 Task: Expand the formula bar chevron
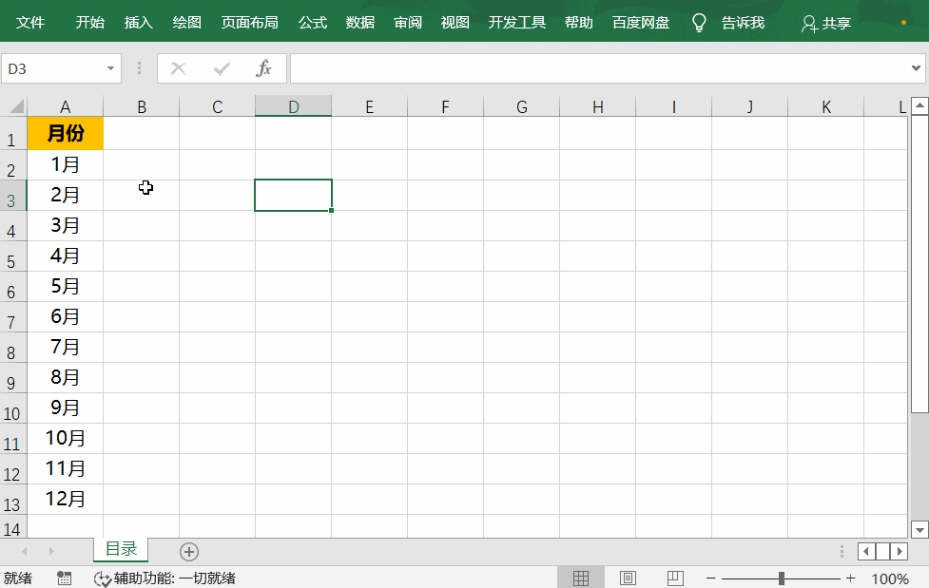click(916, 68)
